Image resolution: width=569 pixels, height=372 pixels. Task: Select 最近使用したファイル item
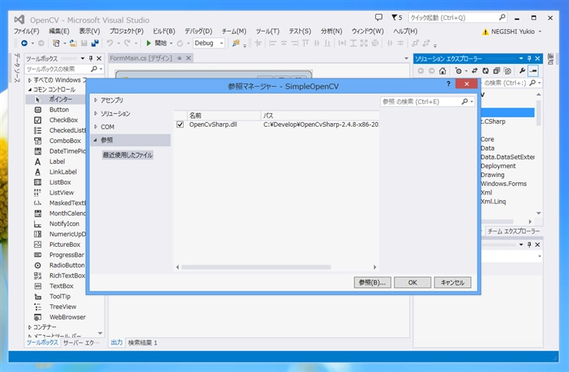coord(128,155)
